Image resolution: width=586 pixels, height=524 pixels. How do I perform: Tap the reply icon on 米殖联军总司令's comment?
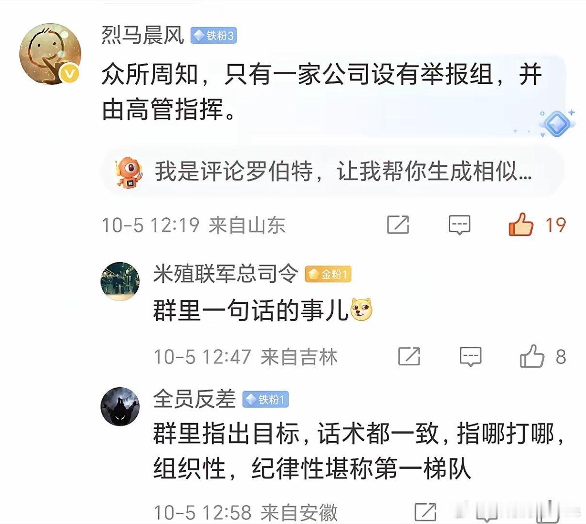coord(471,357)
